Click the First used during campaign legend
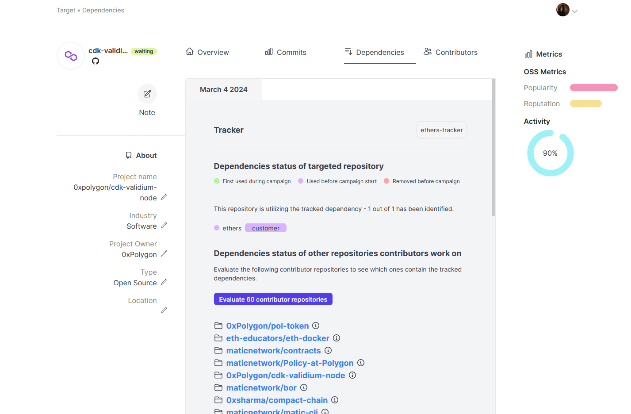631x414 pixels. coord(252,181)
